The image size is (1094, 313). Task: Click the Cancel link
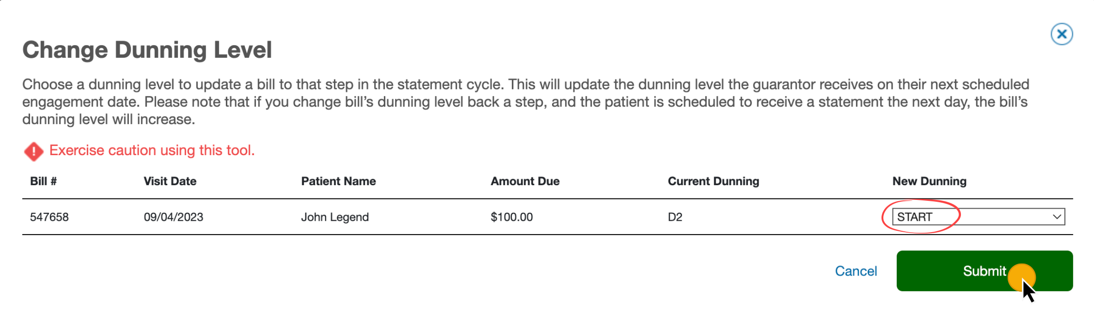click(856, 271)
